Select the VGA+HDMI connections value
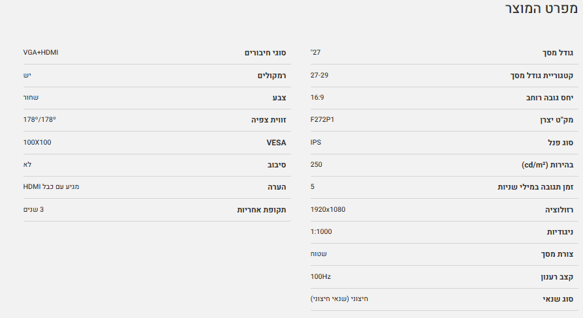This screenshot has height=318, width=583. (x=40, y=52)
